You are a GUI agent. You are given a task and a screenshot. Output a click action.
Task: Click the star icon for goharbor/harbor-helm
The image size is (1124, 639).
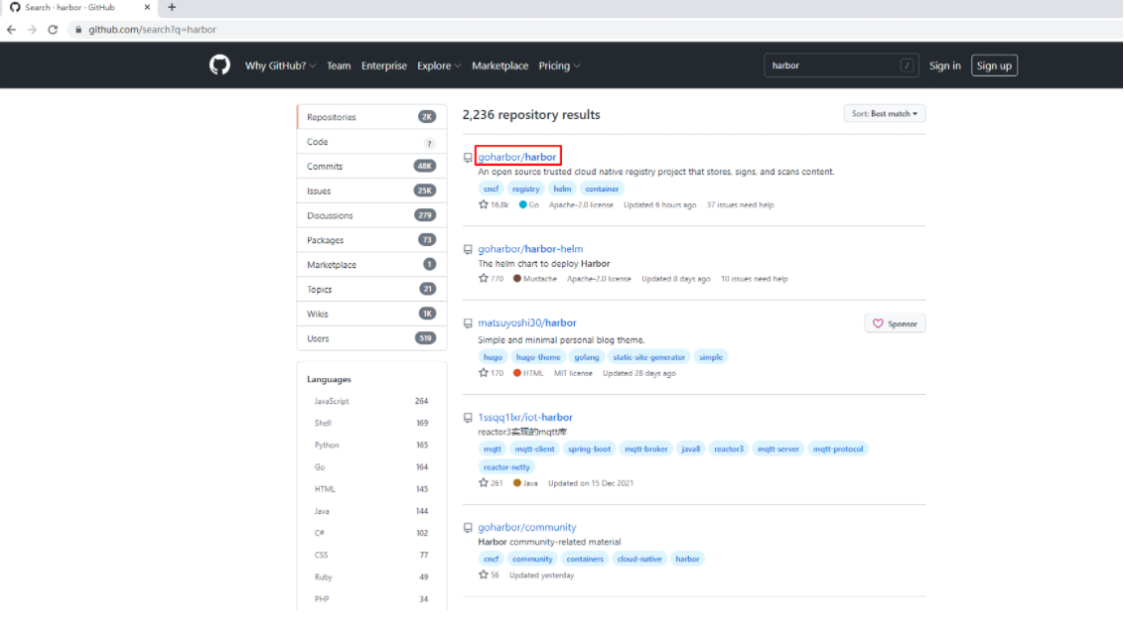[484, 278]
